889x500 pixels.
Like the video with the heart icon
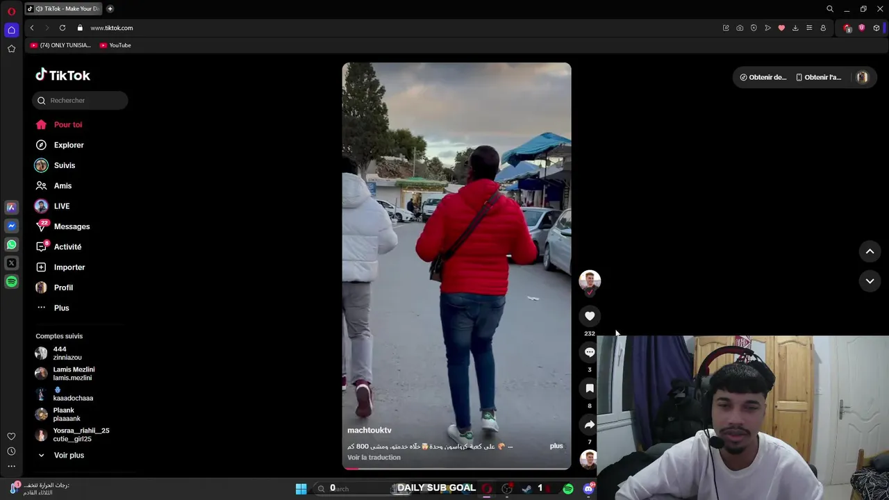pyautogui.click(x=590, y=316)
